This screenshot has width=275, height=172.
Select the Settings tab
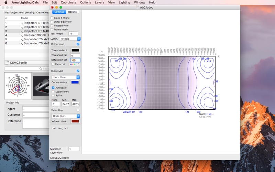pyautogui.click(x=59, y=12)
